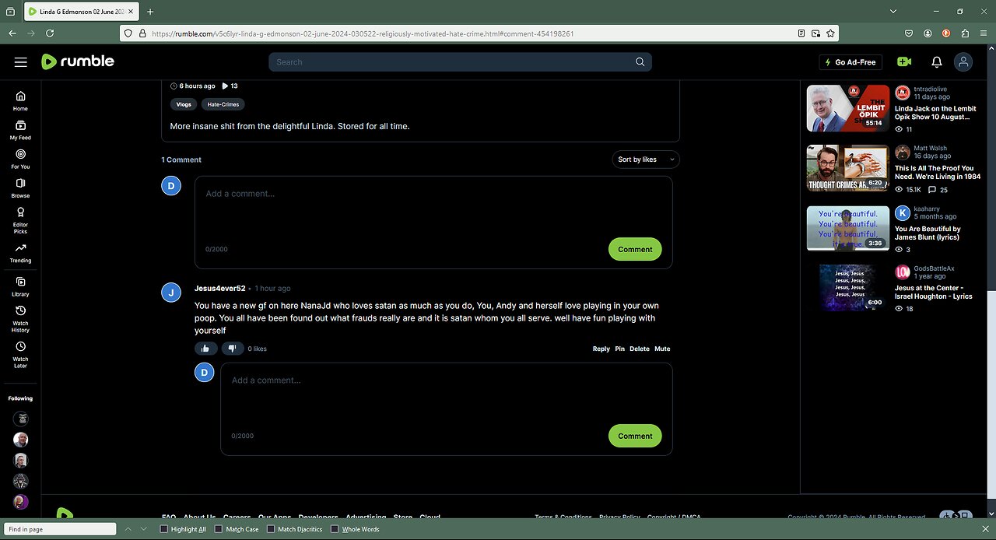Pin the Jesus4ever52 comment

point(620,349)
